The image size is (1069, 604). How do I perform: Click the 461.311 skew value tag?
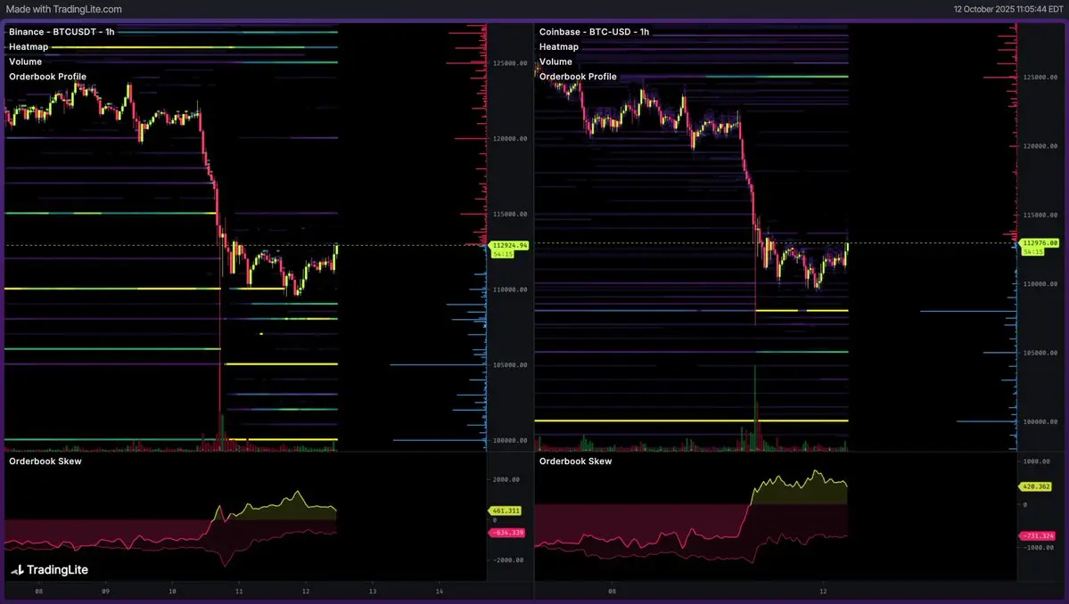click(506, 510)
